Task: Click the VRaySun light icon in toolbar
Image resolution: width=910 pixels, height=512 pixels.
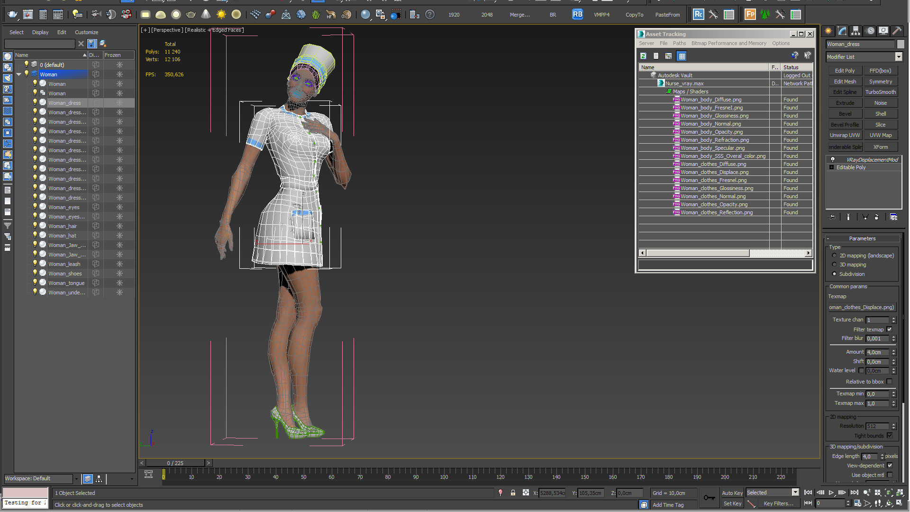Action: click(x=221, y=15)
